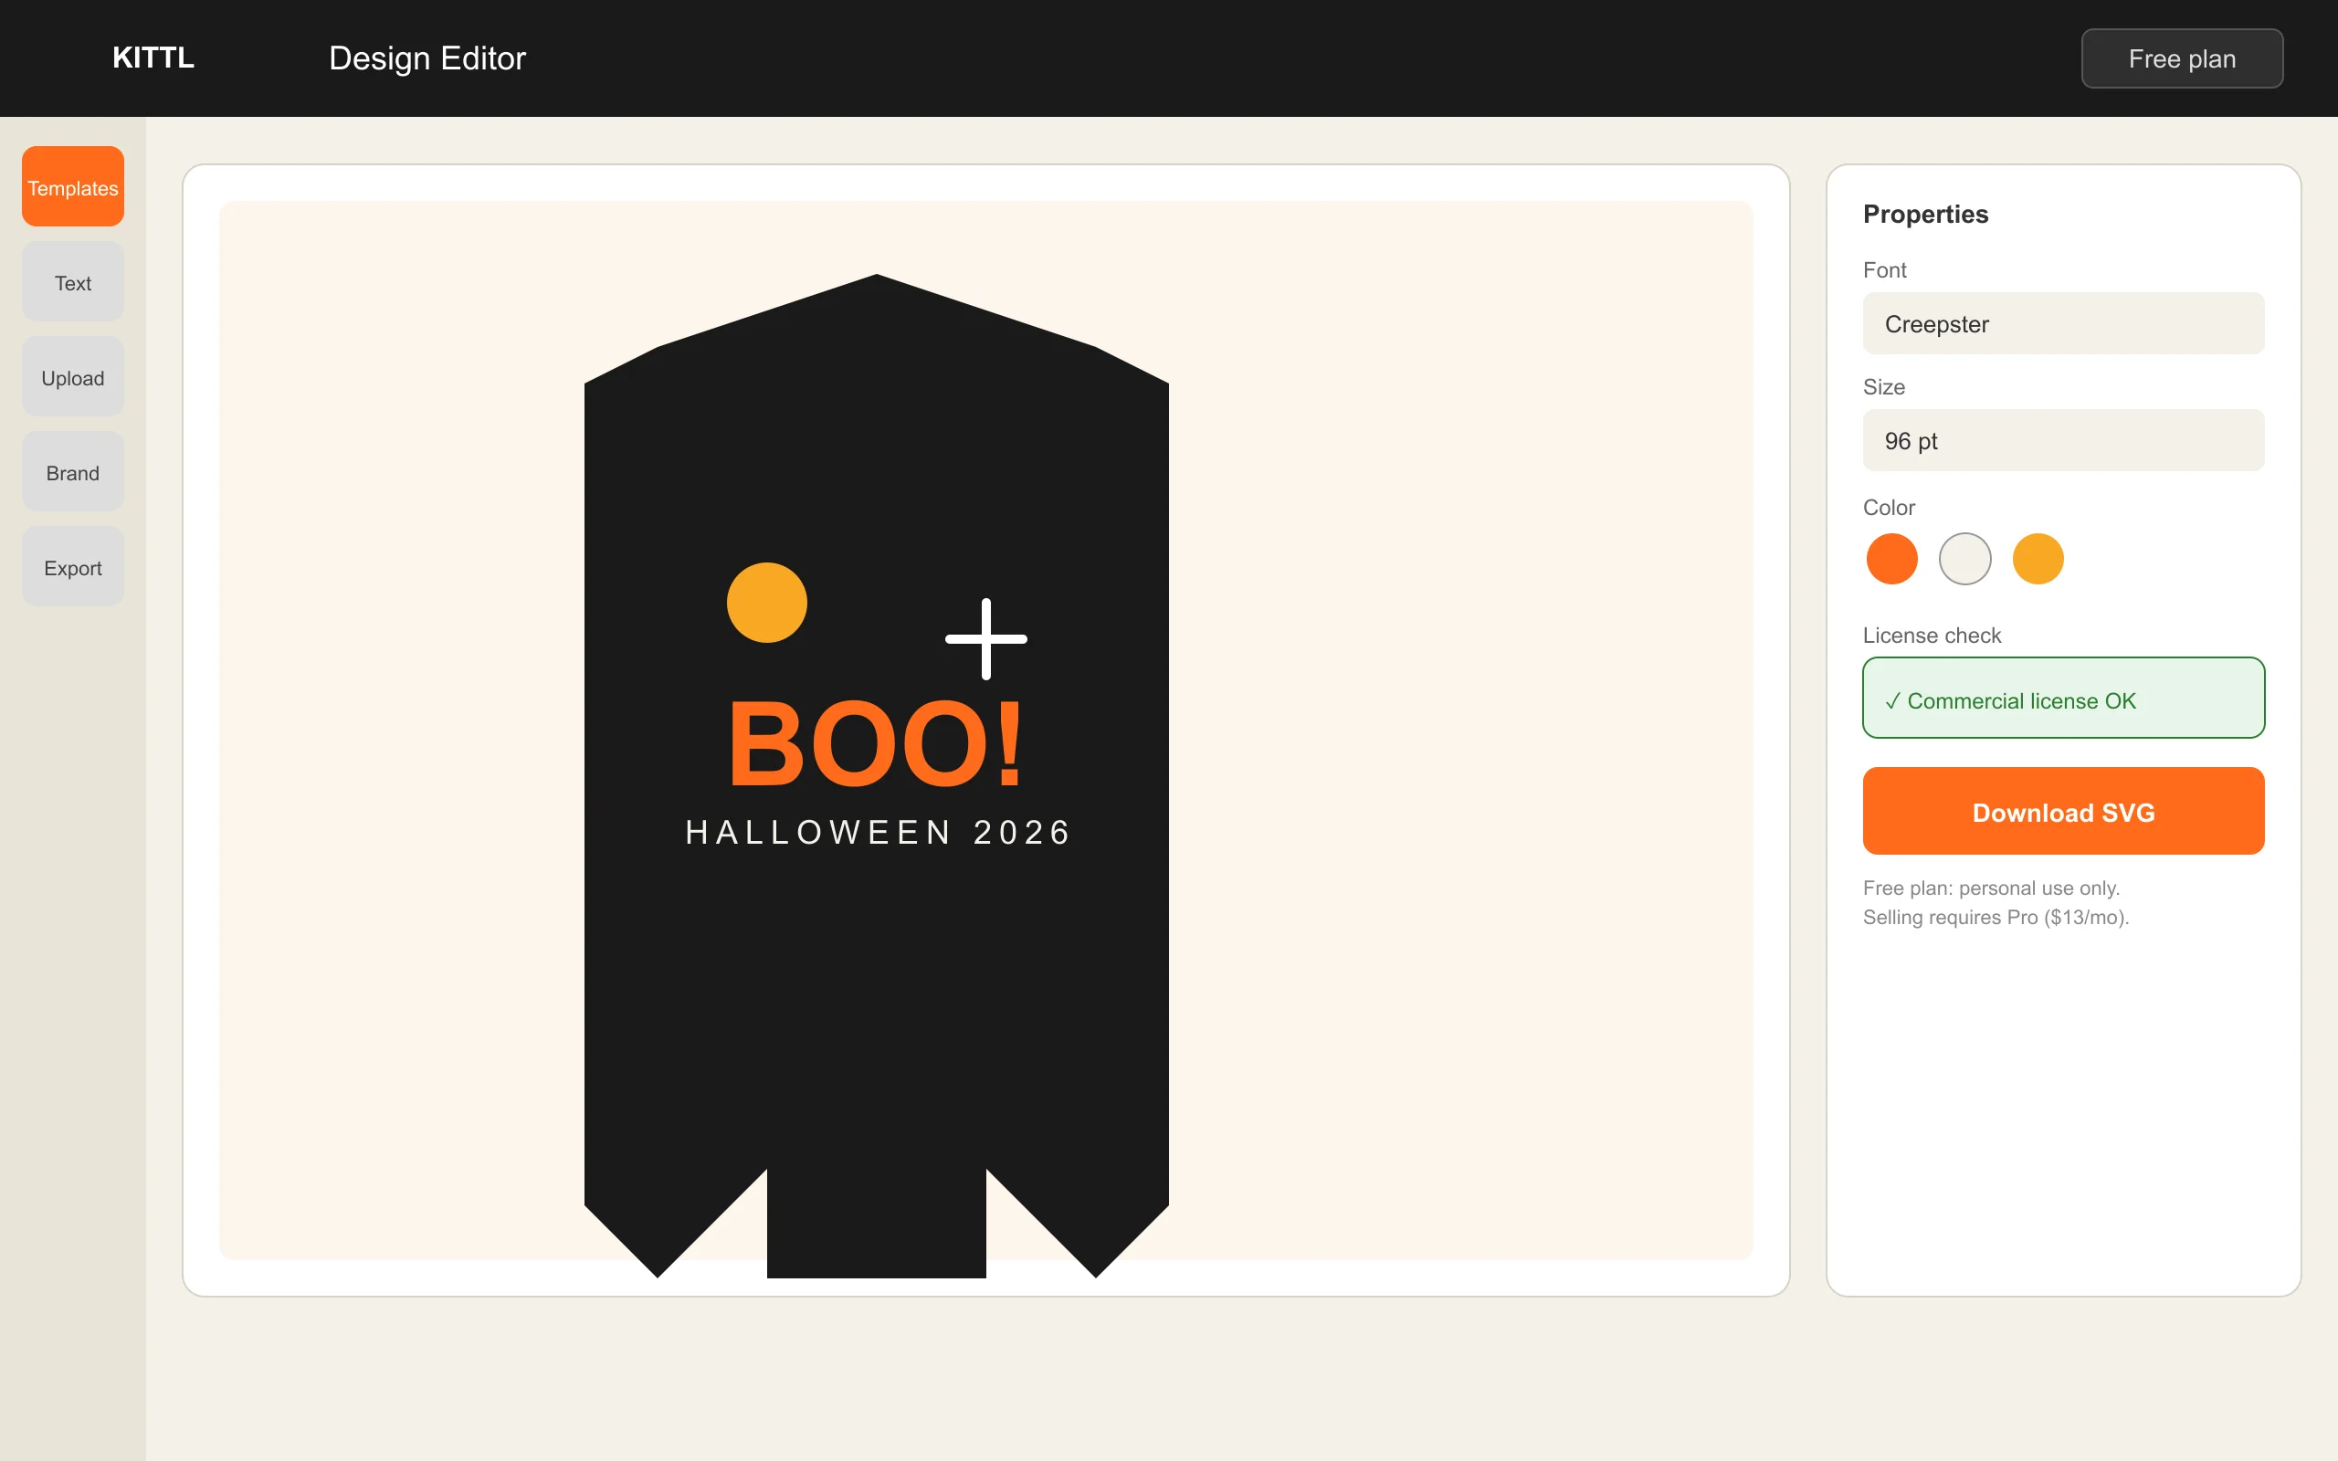Click the 'Selling requires Pro ($13/mo).' note
2338x1461 pixels.
1995,917
